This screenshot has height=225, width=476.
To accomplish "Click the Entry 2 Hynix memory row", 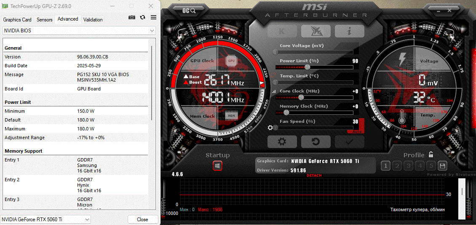I will [x=75, y=185].
